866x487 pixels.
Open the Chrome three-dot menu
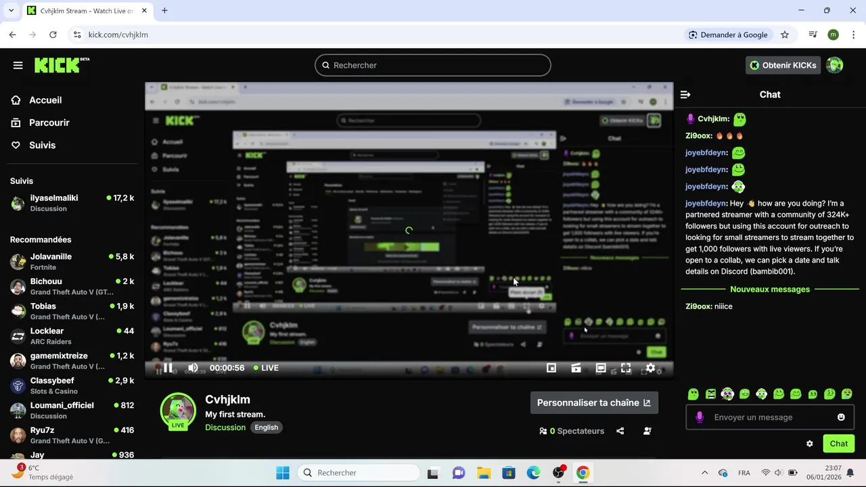tap(854, 34)
